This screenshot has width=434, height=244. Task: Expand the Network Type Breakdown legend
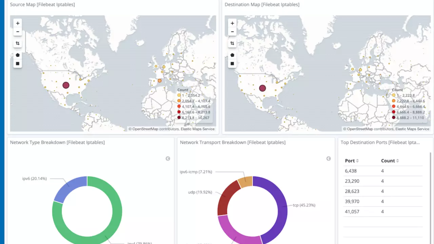tap(168, 159)
